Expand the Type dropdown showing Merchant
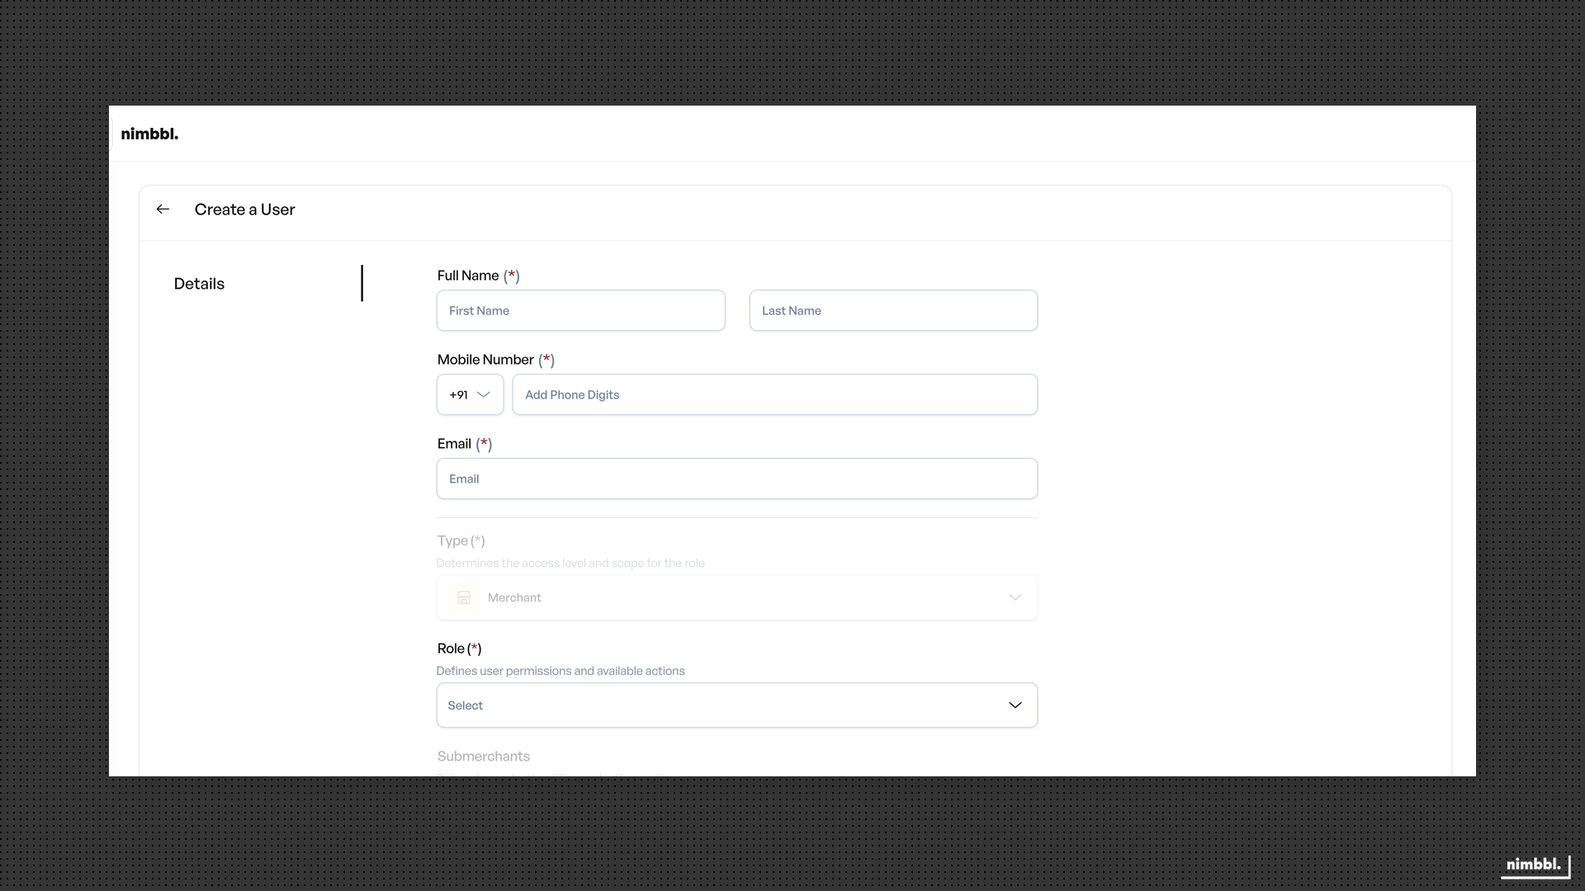 click(736, 596)
